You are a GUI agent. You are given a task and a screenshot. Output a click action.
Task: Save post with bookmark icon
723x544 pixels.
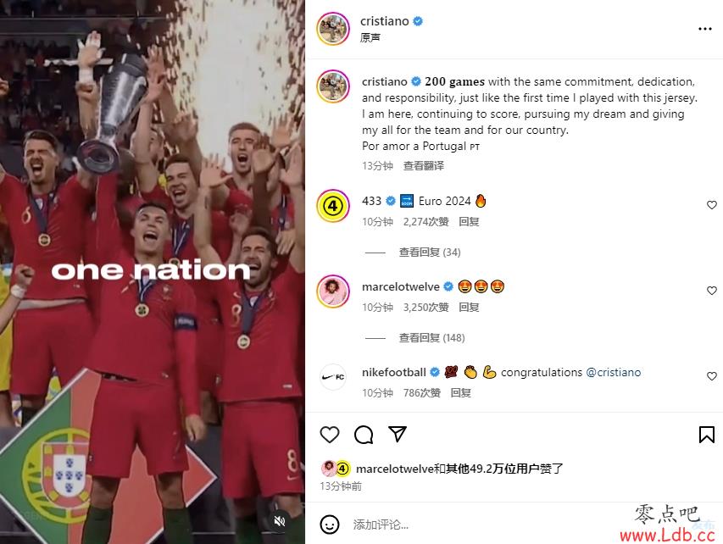pyautogui.click(x=706, y=435)
